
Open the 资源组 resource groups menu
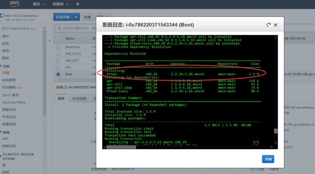[60, 4]
